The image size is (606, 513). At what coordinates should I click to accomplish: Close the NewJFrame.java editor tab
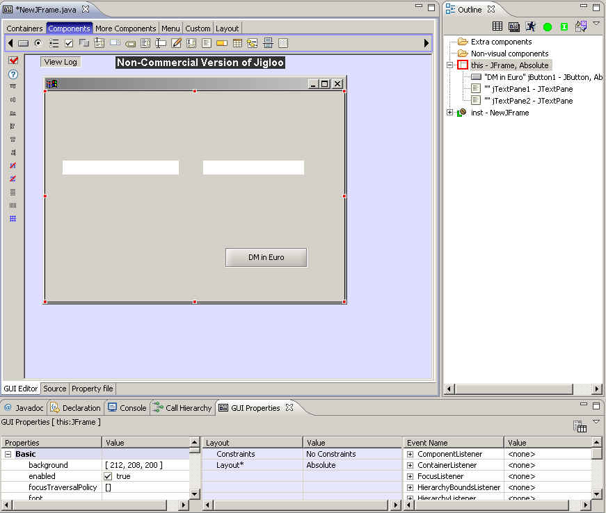[x=86, y=9]
